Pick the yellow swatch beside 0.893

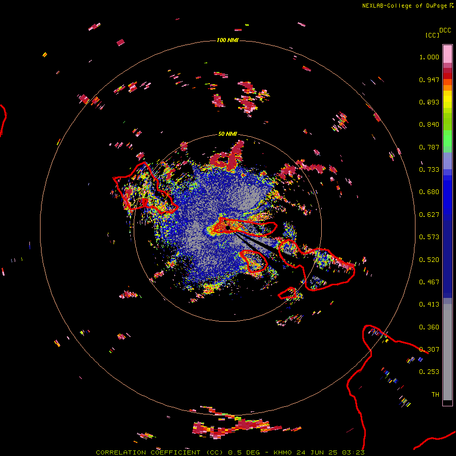(447, 102)
